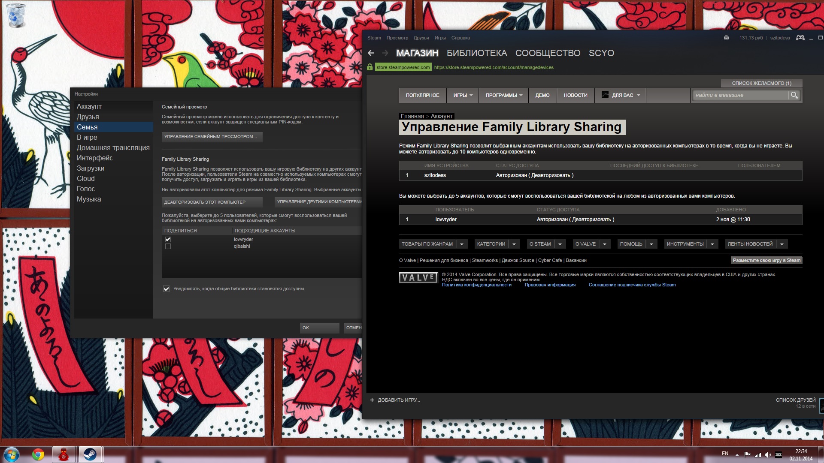Open the 'Категории' footer dropdown arrow
824x463 pixels.
514,244
